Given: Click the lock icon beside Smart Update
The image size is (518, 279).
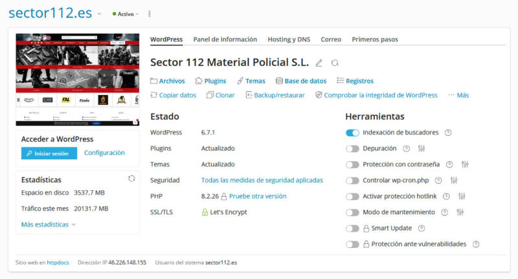Looking at the screenshot, I should [x=366, y=228].
